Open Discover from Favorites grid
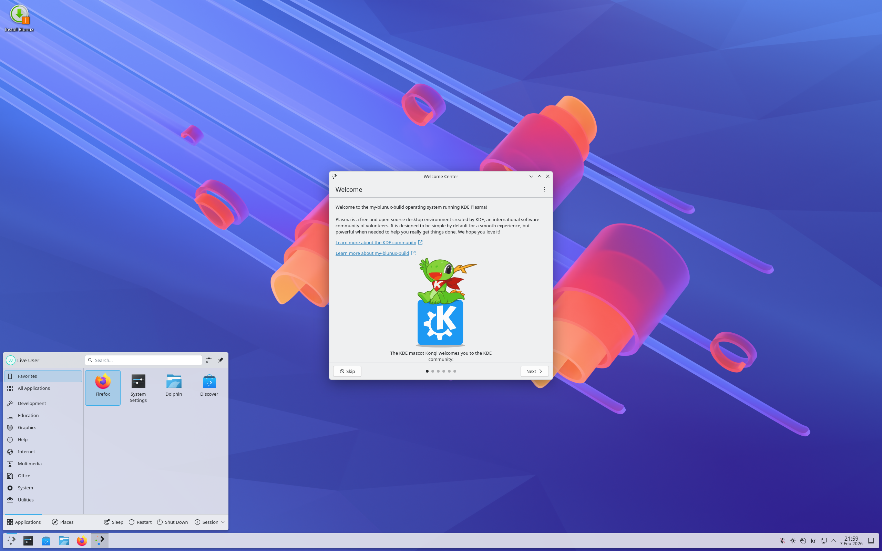The image size is (882, 551). (209, 387)
